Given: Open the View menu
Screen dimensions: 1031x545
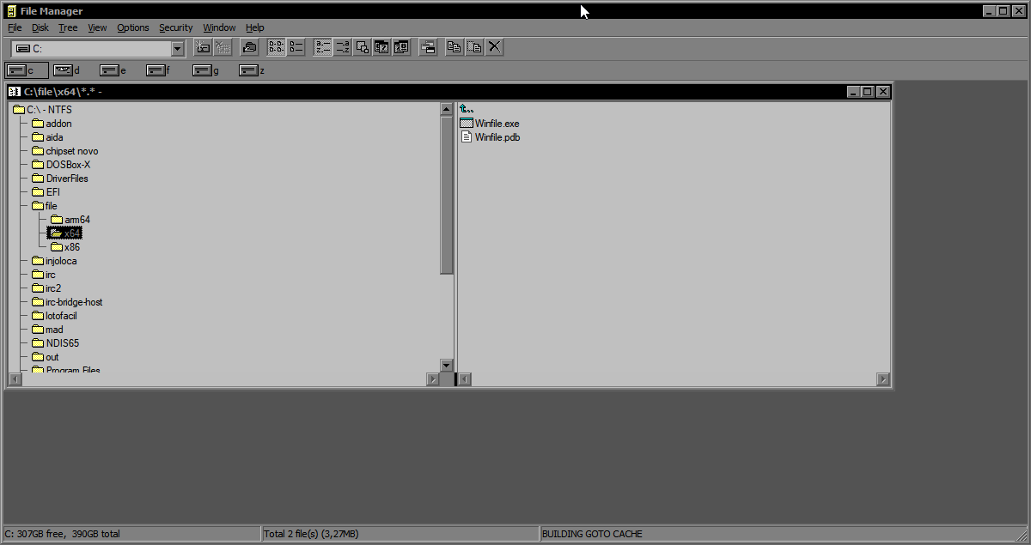Looking at the screenshot, I should (97, 27).
